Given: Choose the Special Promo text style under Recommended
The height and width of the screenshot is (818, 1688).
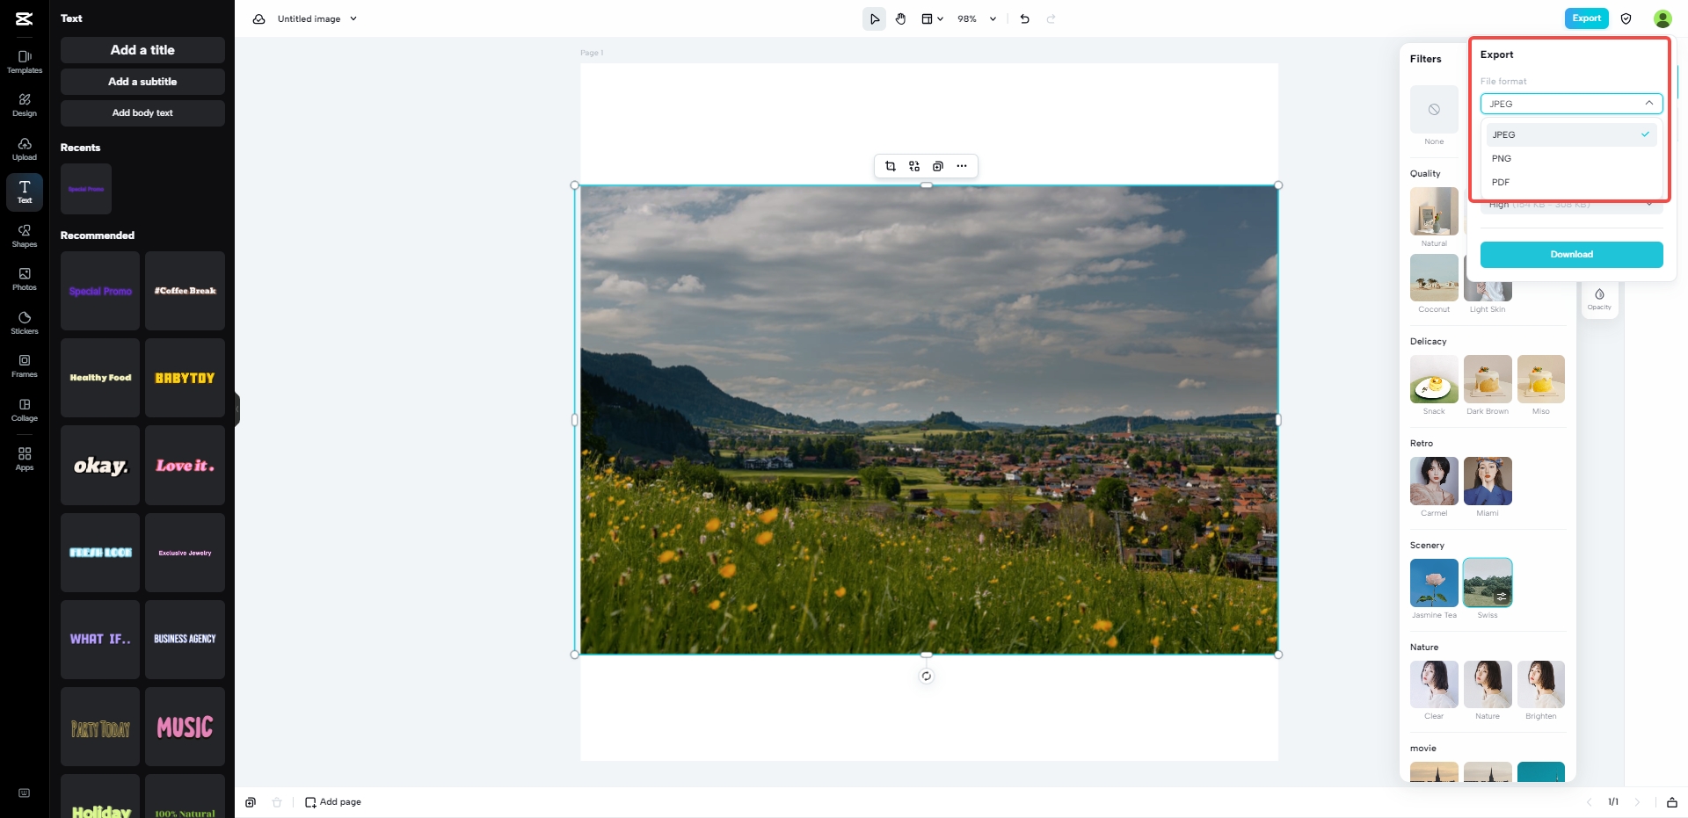Looking at the screenshot, I should (x=100, y=291).
